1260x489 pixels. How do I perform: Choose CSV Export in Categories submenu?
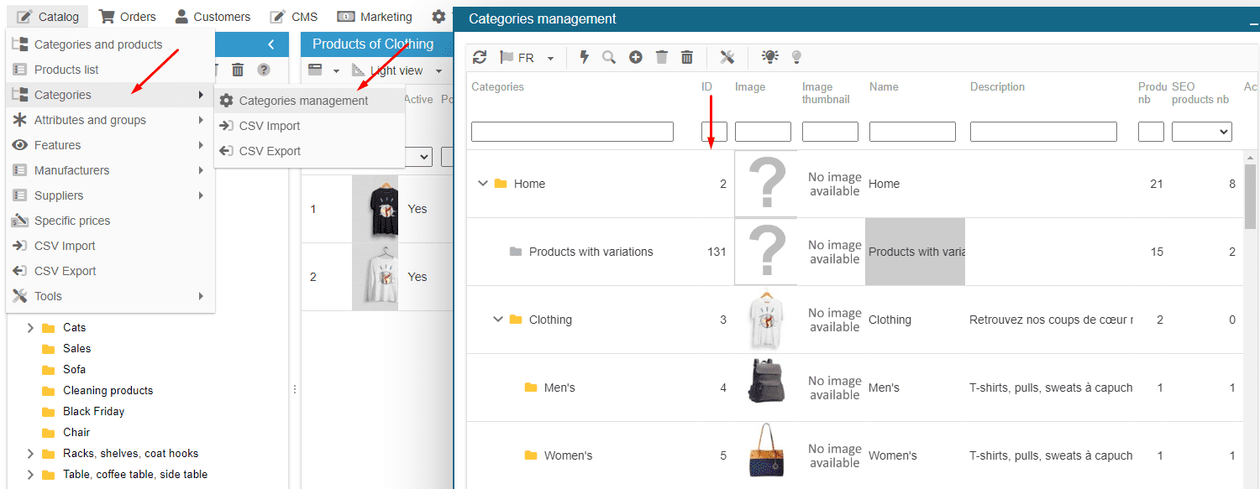(269, 151)
